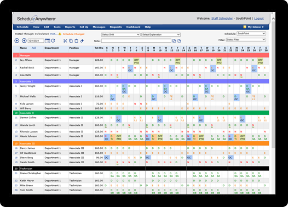The image size is (288, 207).
Task: Open the Select Filter dropdown
Action: tap(246, 39)
